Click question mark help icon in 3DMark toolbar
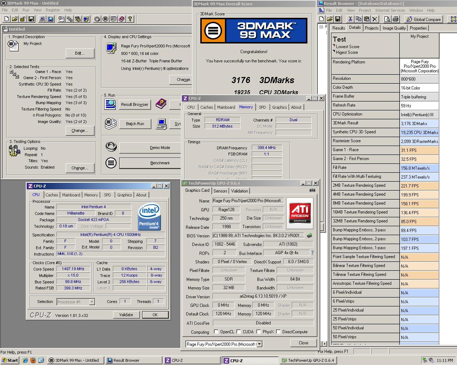The height and width of the screenshot is (365, 457). coord(130,19)
